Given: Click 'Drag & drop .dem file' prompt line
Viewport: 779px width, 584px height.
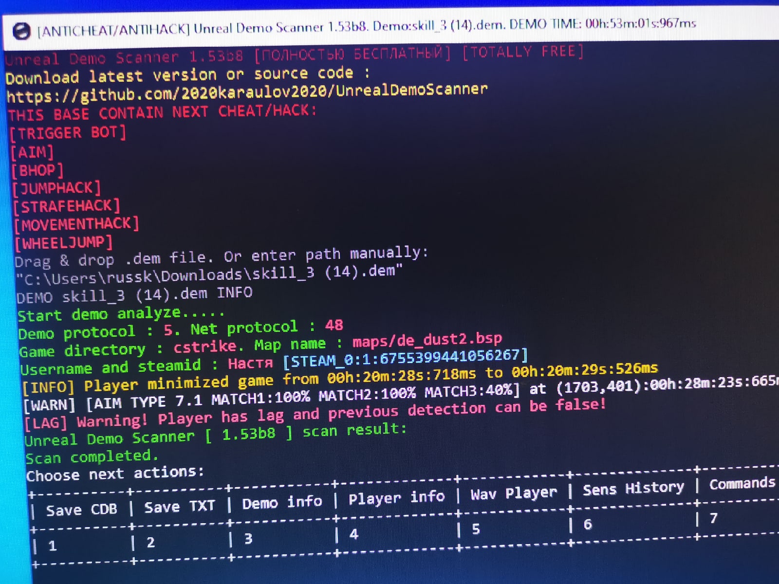Looking at the screenshot, I should [x=222, y=257].
